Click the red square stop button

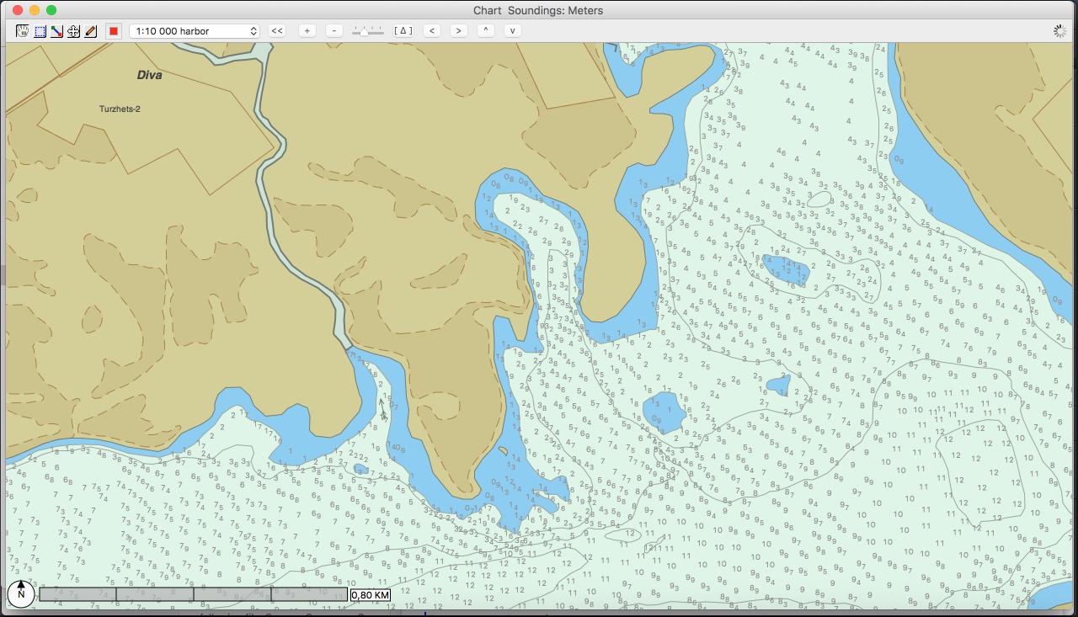click(x=114, y=31)
